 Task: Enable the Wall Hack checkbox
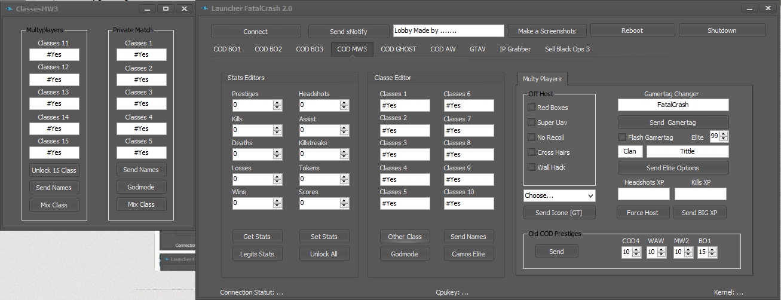tap(531, 167)
